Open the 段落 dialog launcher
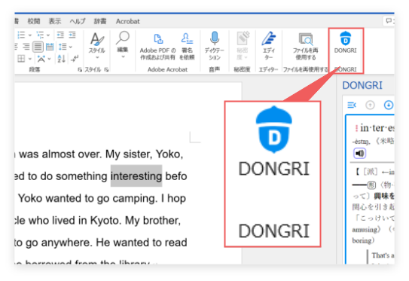The image size is (409, 281). point(80,69)
